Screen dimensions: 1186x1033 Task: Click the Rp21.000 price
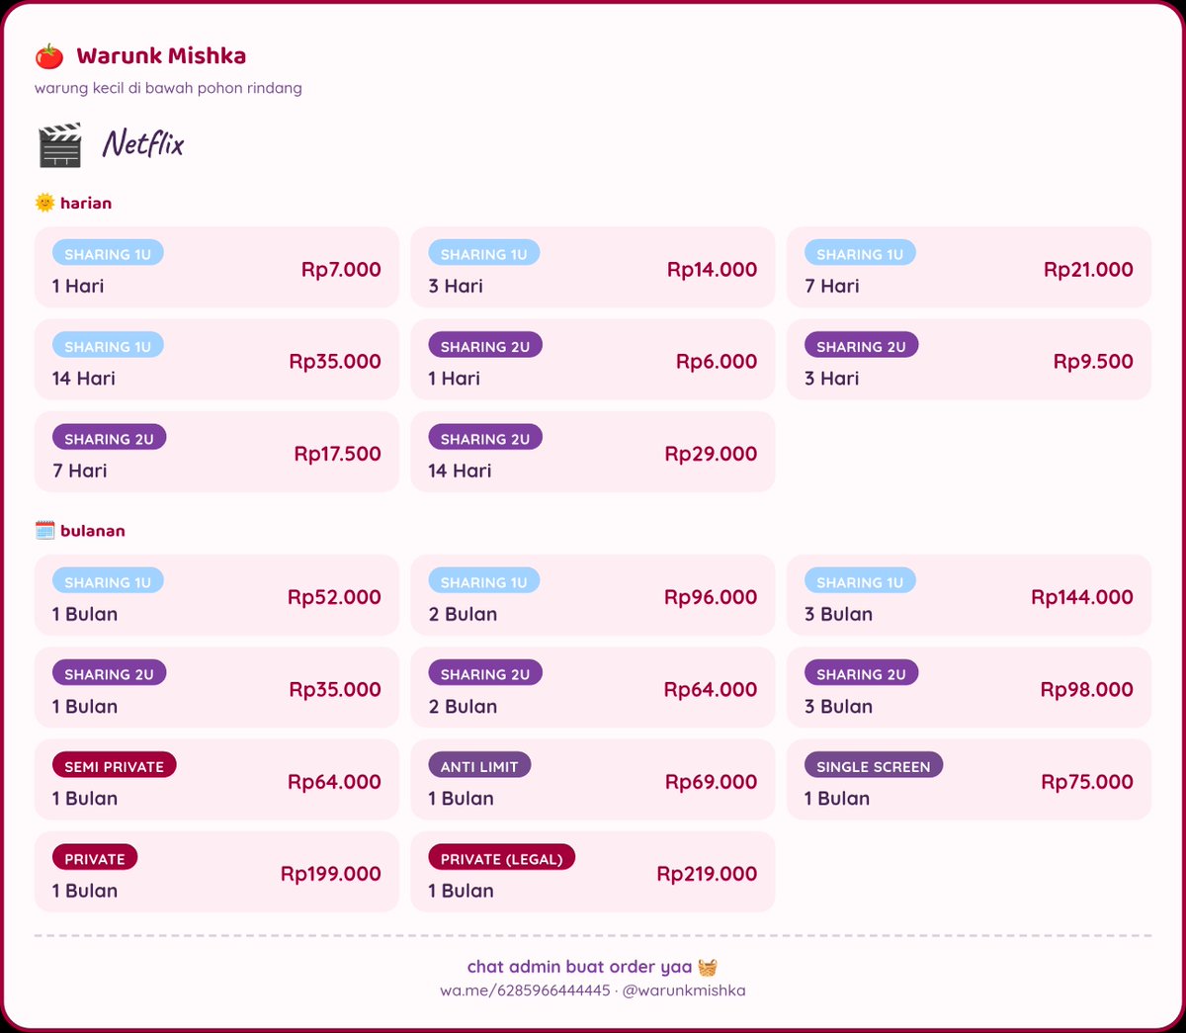(x=1088, y=269)
